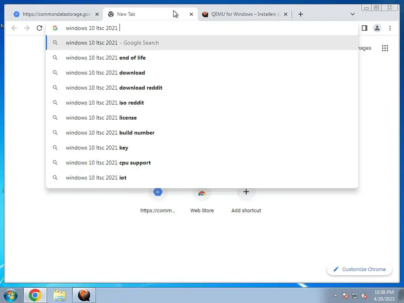Click the Chrome forward arrow button

click(27, 28)
